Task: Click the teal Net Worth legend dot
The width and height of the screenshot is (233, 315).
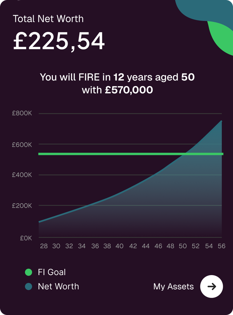Action: (29, 286)
